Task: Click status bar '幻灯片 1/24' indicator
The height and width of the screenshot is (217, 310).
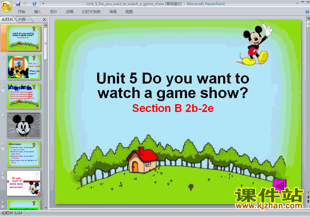Action: [12, 213]
